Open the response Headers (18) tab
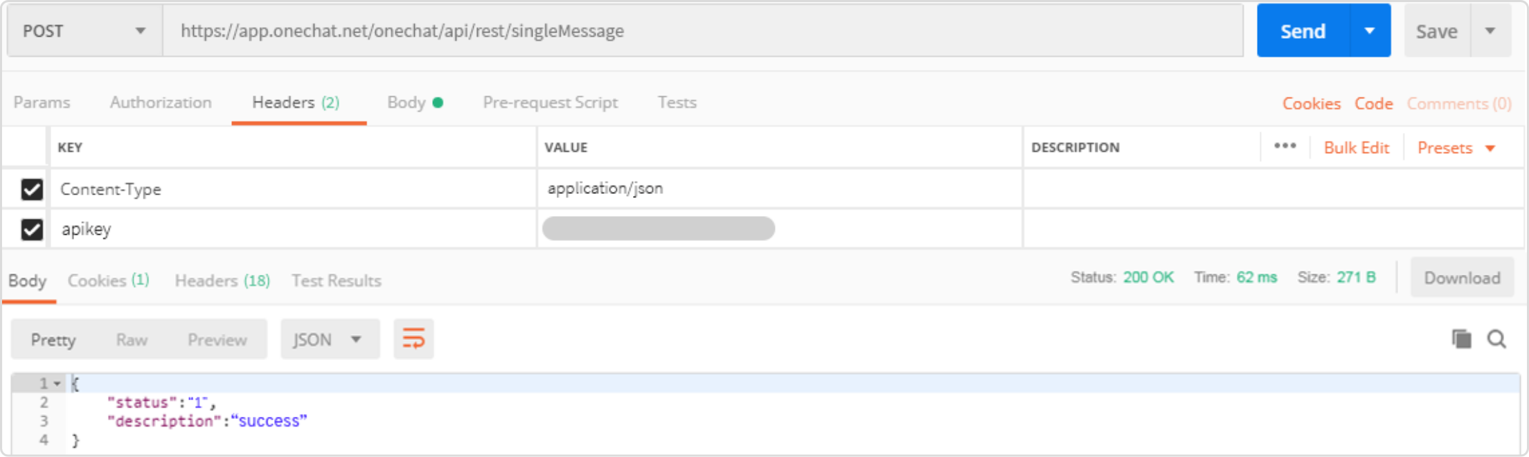 point(222,280)
